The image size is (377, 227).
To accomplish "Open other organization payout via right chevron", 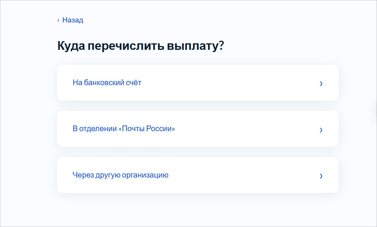I will 321,176.
